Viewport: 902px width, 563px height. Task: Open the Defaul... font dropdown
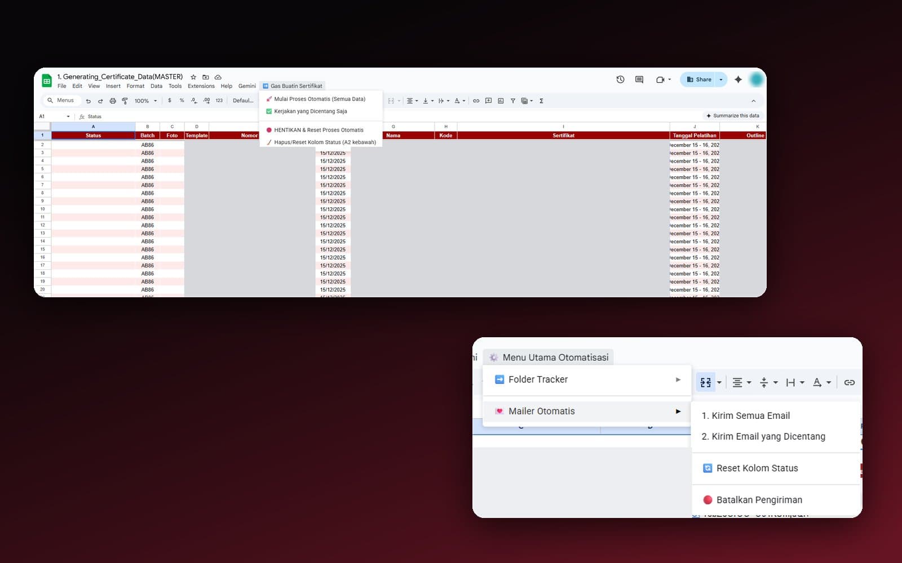pyautogui.click(x=244, y=101)
